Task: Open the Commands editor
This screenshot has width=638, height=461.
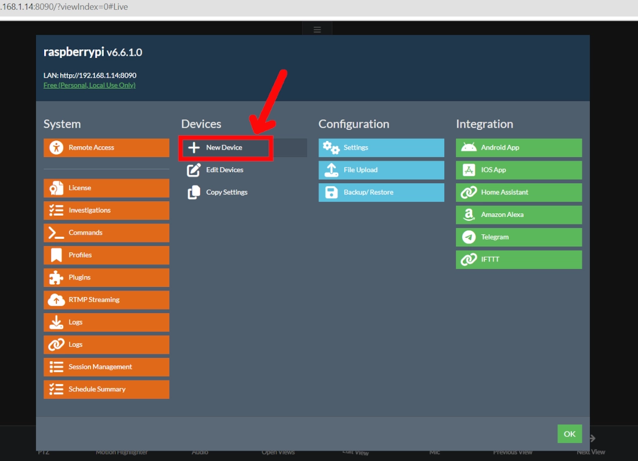Action: [106, 233]
